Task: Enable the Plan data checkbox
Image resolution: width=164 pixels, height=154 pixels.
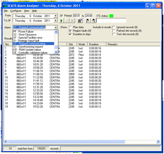Action: (70, 27)
